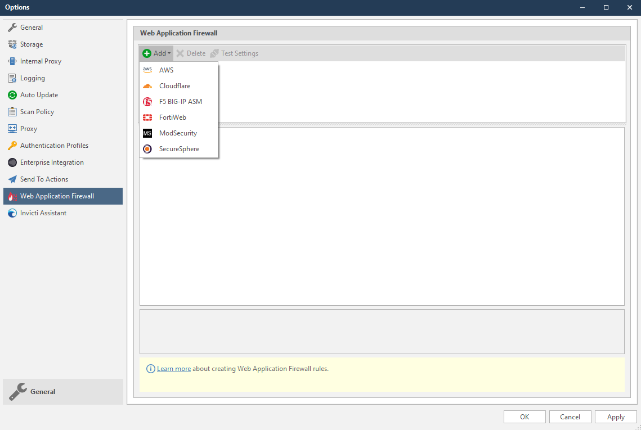Select the AWS icon in the Add menu
The image size is (641, 430).
(x=147, y=70)
